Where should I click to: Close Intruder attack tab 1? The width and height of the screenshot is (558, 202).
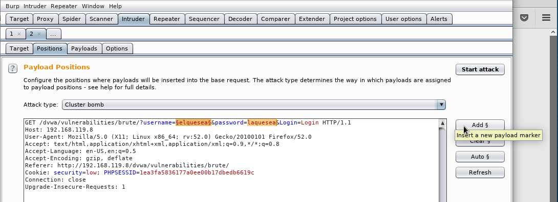(19, 34)
